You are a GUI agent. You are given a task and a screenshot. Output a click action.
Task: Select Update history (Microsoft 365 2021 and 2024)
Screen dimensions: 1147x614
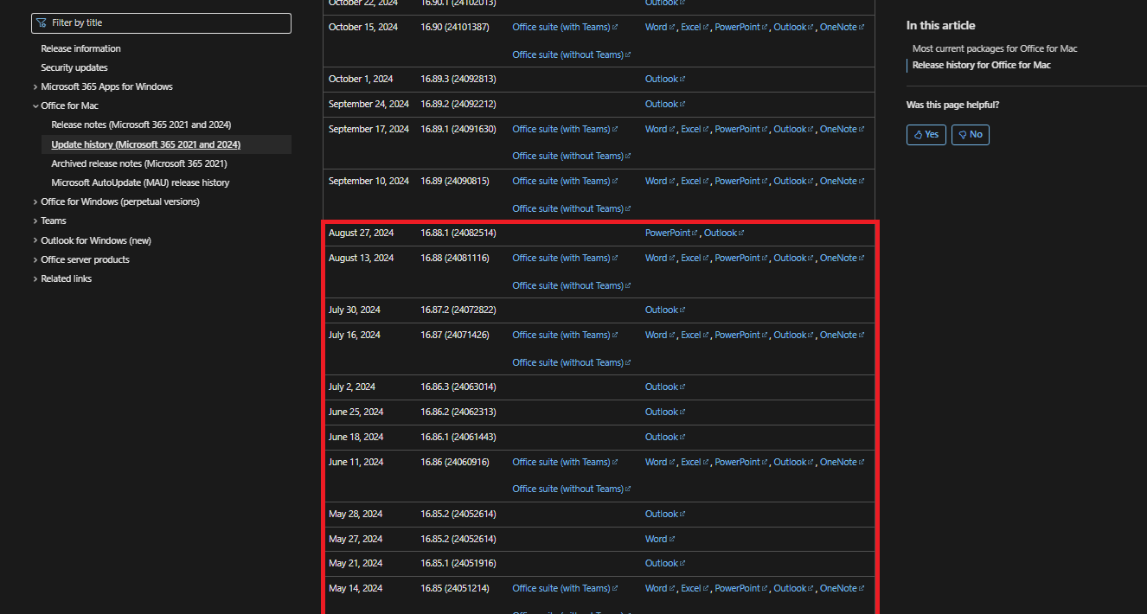click(x=146, y=144)
